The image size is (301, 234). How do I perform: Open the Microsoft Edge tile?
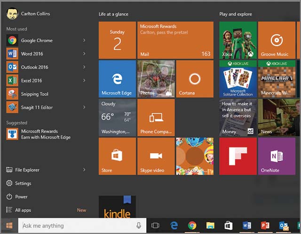pyautogui.click(x=117, y=78)
